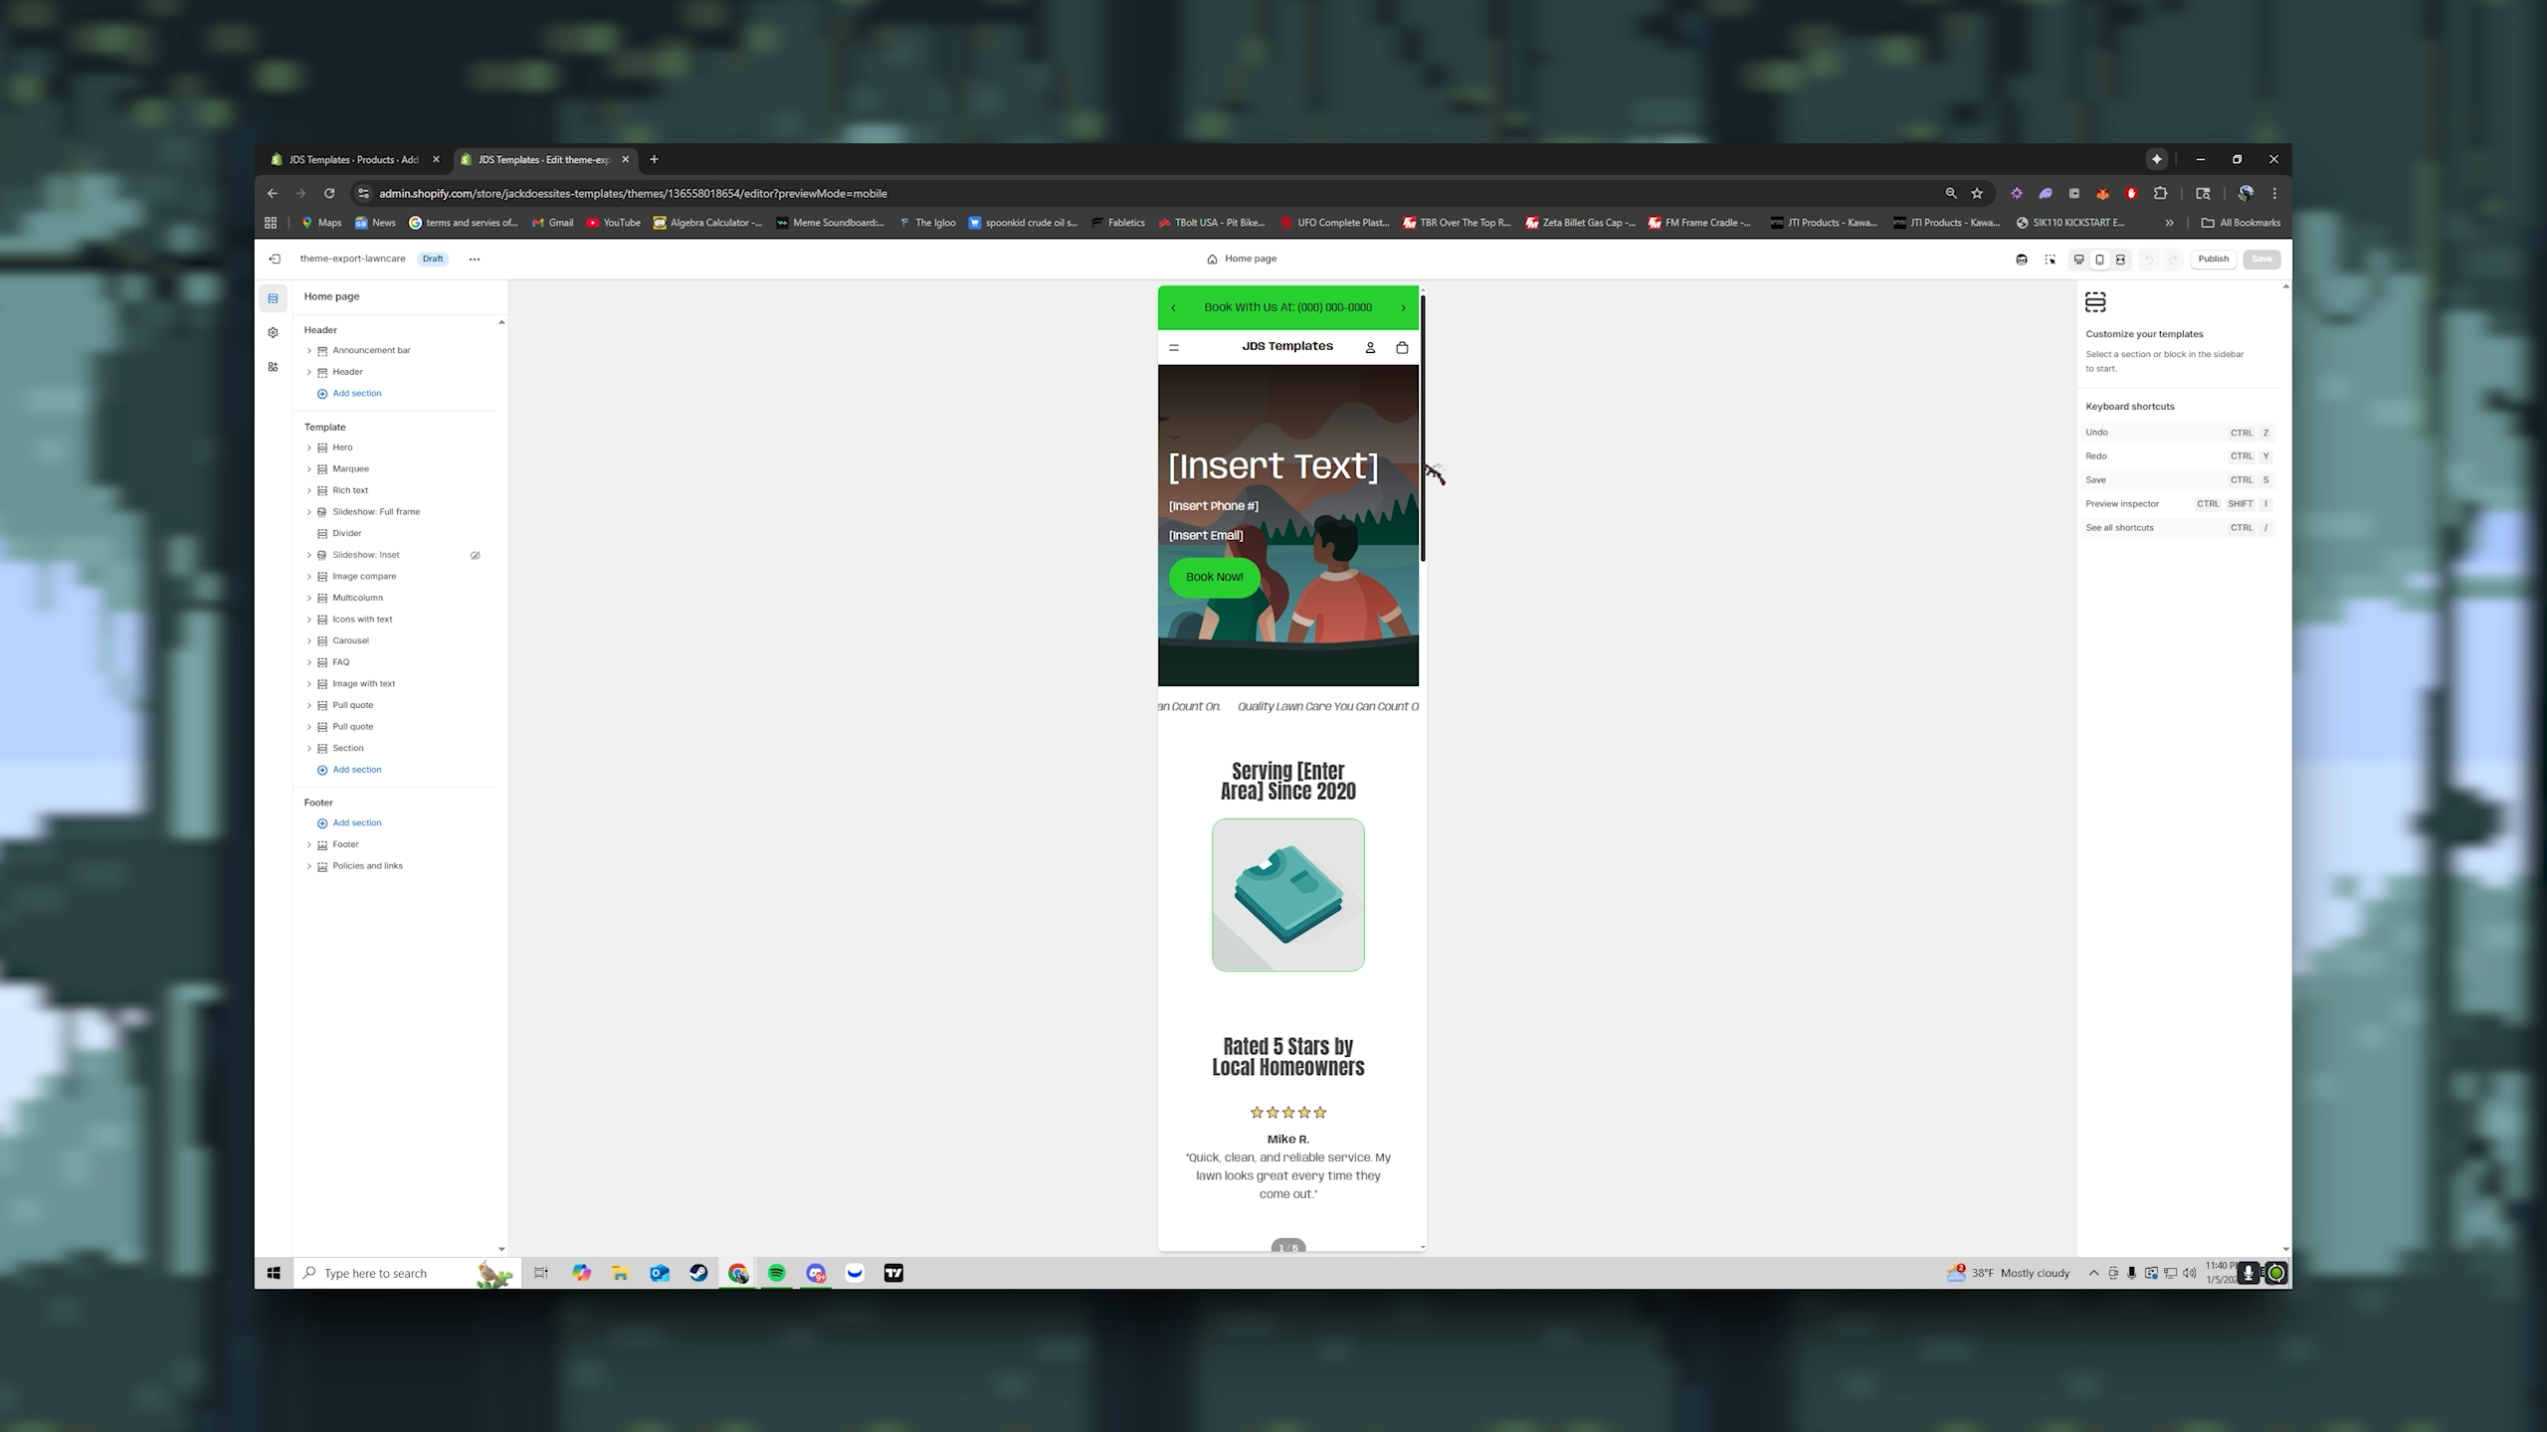Viewport: 2547px width, 1432px height.
Task: Click the Publish button
Action: click(x=2213, y=259)
